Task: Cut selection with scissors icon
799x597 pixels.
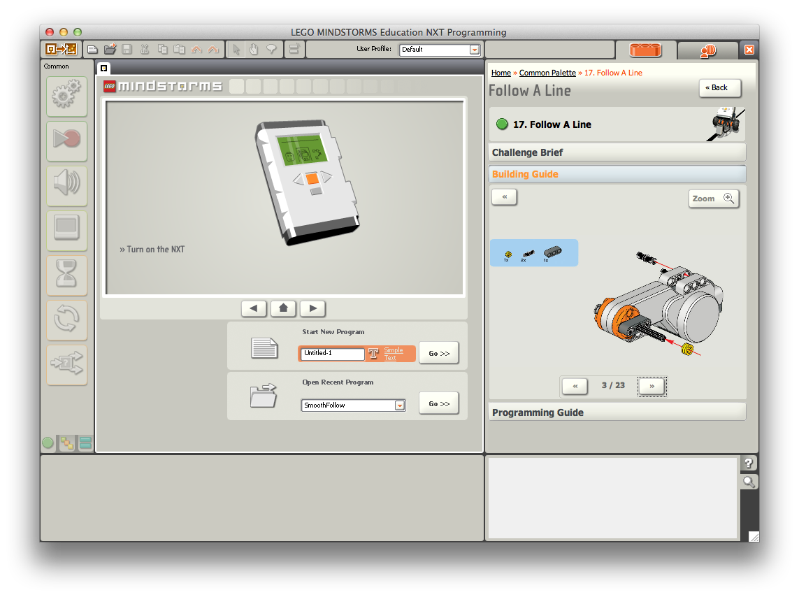Action: pos(145,50)
